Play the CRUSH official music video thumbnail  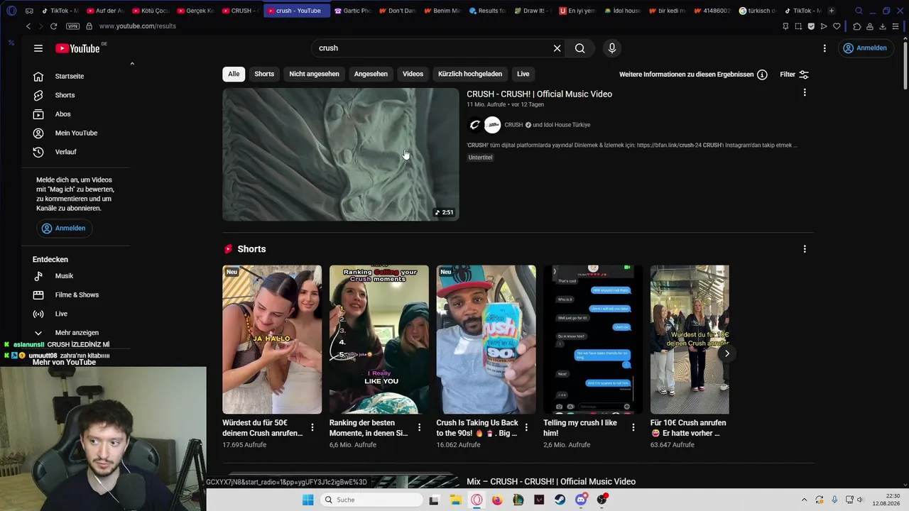341,155
